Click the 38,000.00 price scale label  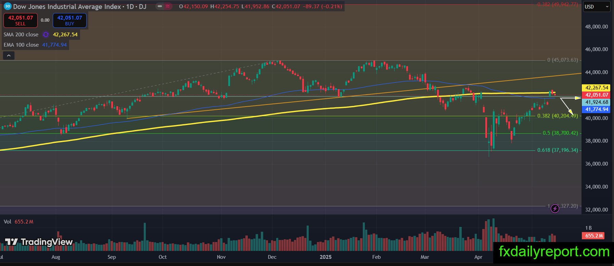597,141
